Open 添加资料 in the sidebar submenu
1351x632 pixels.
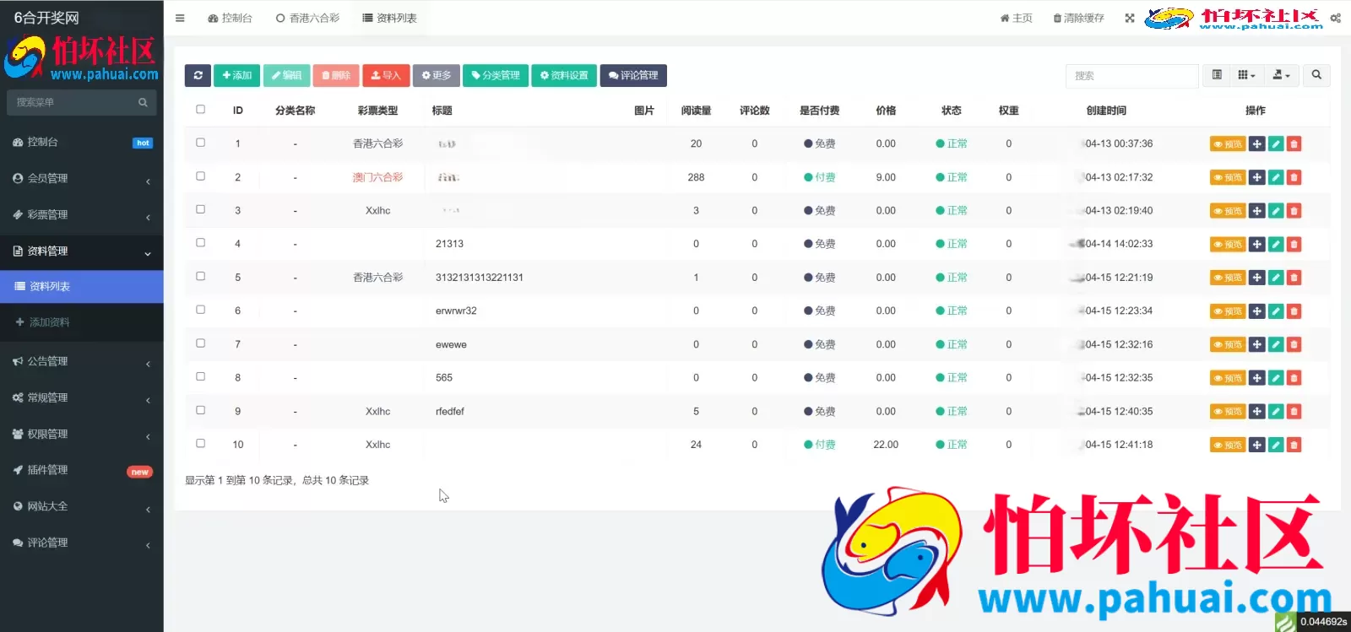[82, 322]
